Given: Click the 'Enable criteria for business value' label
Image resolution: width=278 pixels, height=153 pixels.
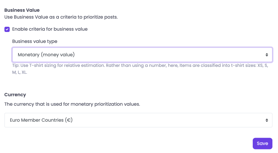Looking at the screenshot, I should coord(50,29).
